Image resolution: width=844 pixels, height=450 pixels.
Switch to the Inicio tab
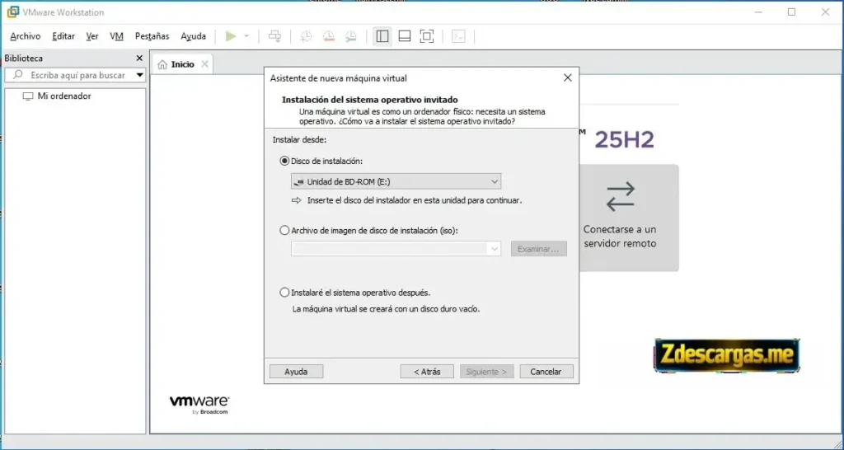pyautogui.click(x=182, y=64)
